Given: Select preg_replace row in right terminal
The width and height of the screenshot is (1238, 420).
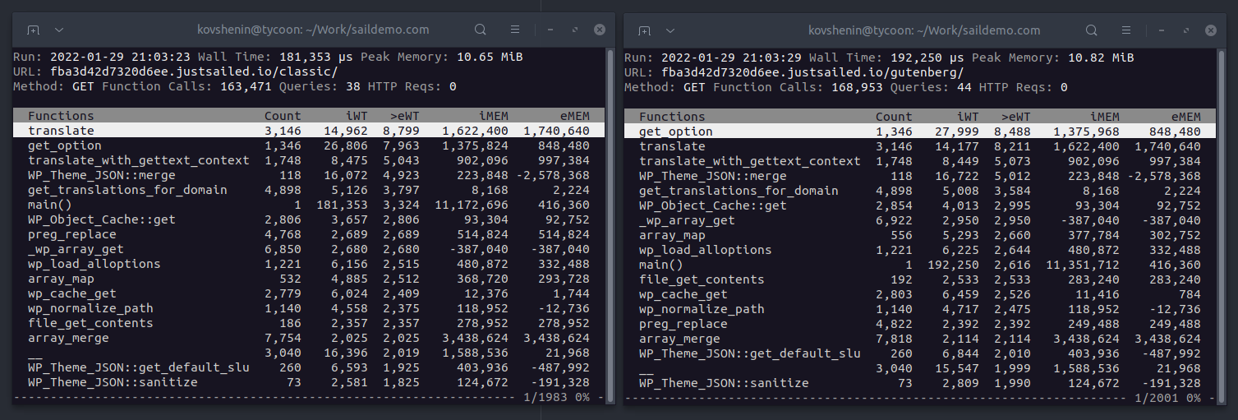Looking at the screenshot, I should click(920, 324).
